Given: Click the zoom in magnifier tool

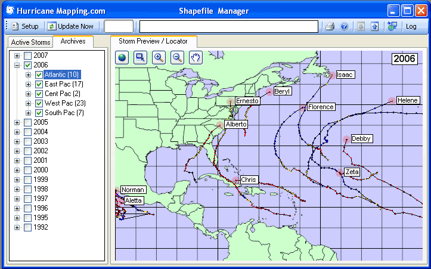Looking at the screenshot, I should 159,57.
